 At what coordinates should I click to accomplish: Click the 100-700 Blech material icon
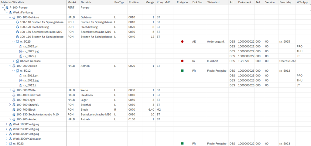[14, 109]
